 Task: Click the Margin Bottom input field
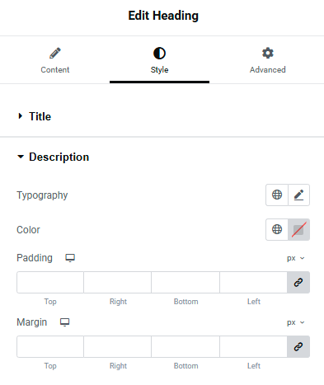coord(185,346)
